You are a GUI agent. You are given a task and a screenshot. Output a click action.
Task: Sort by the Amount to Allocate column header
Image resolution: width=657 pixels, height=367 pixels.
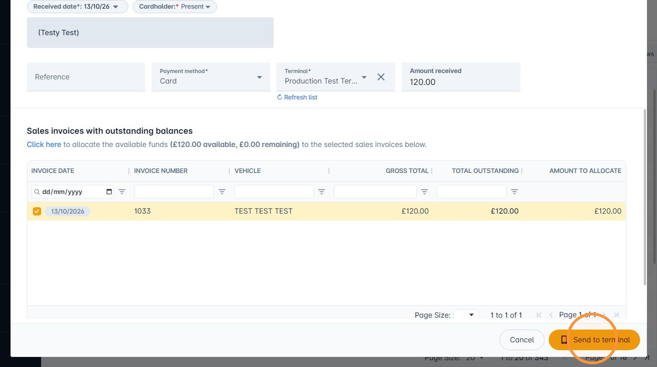(x=585, y=171)
